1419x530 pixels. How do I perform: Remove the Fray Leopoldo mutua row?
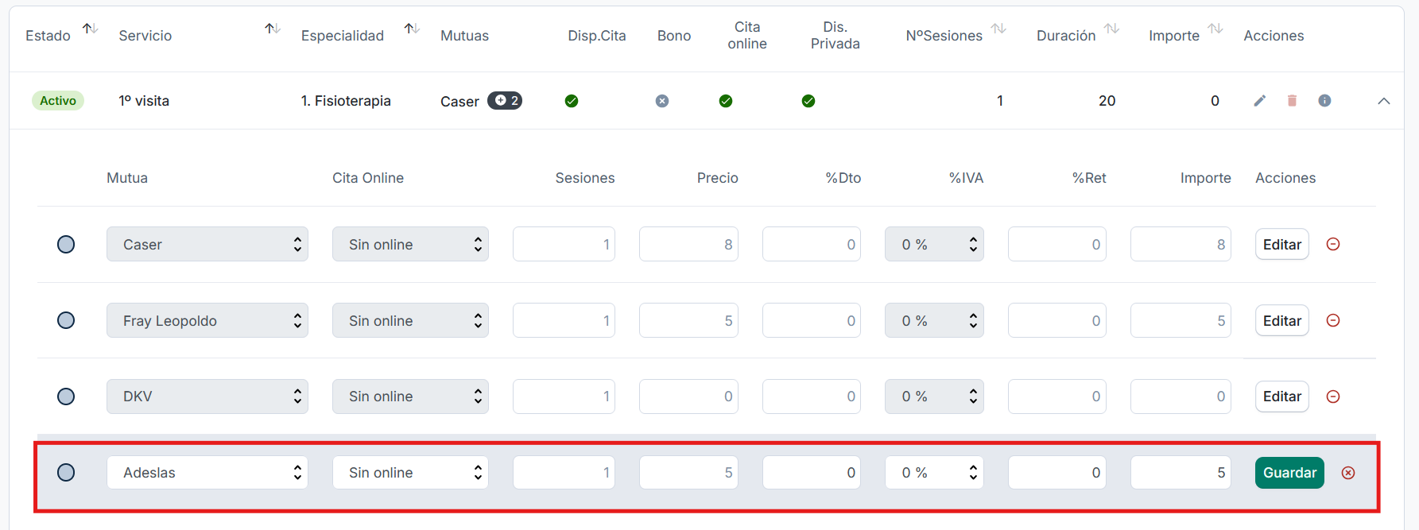(1333, 321)
